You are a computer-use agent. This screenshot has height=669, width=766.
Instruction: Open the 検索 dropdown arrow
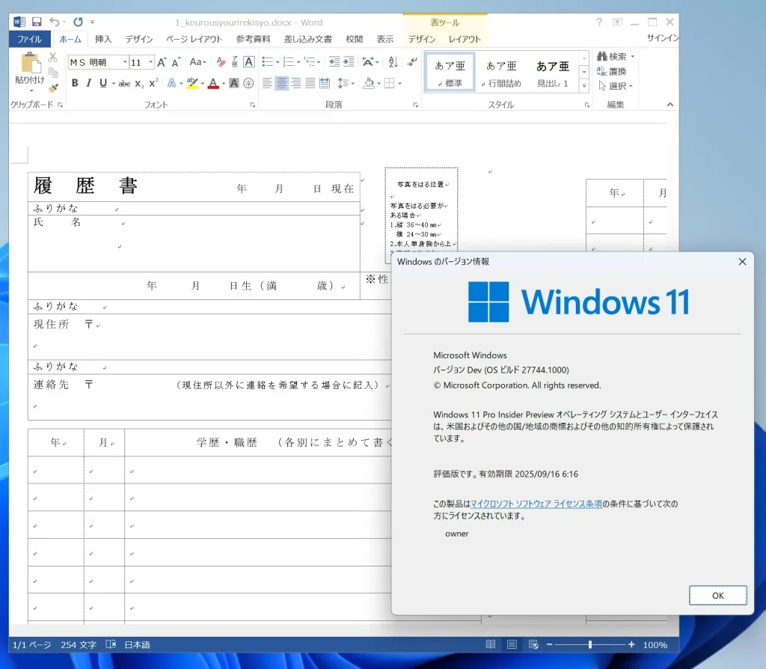click(x=633, y=57)
